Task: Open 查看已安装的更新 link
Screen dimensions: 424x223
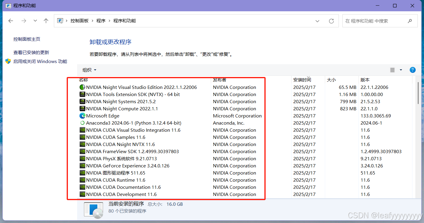Action: 31,52
